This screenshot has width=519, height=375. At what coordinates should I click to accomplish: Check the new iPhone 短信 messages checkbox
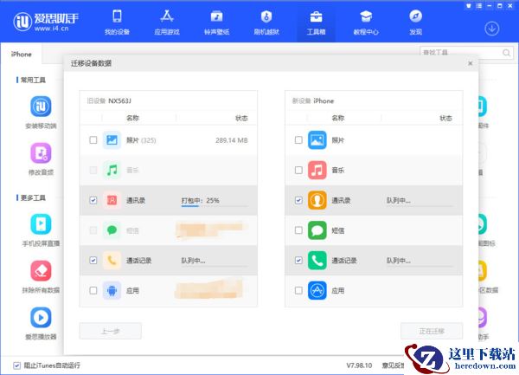(298, 230)
